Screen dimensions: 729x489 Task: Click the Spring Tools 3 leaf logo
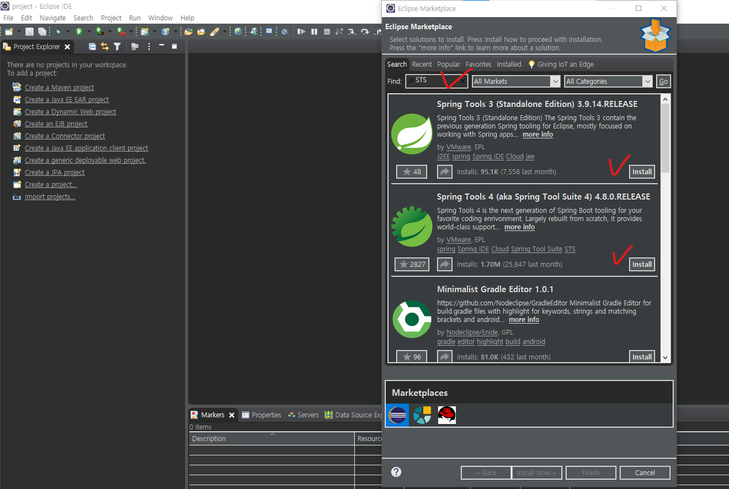coord(412,134)
